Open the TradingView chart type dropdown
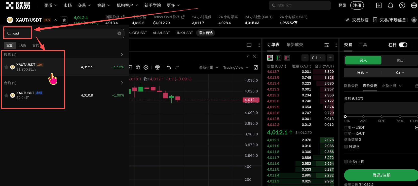The height and width of the screenshot is (186, 418). tap(235, 68)
